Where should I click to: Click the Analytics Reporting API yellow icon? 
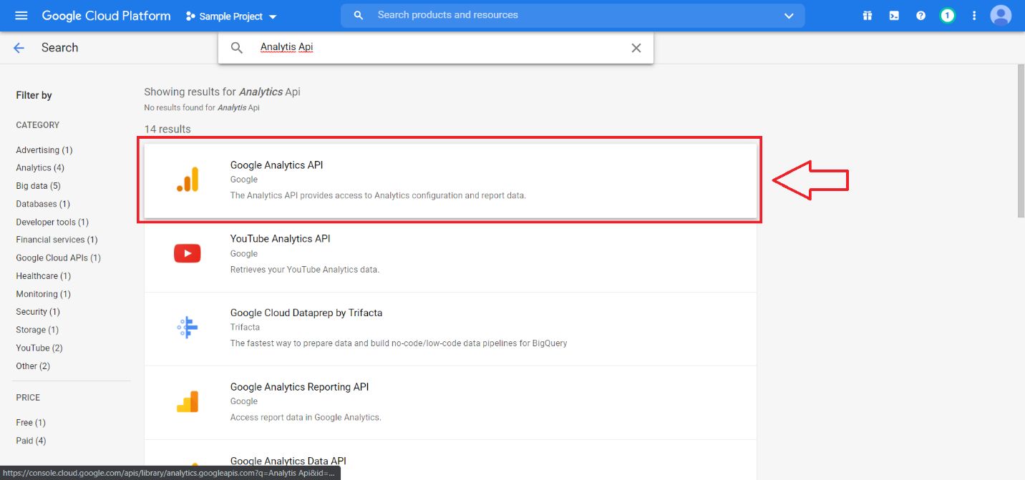tap(188, 401)
